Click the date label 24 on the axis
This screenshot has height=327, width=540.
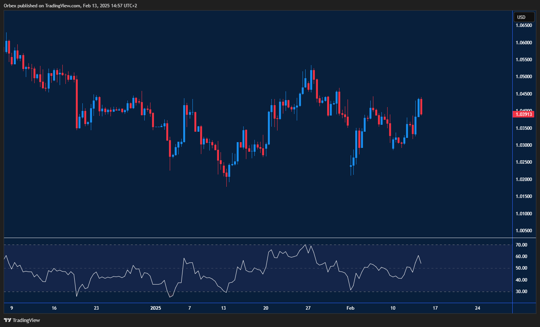pos(478,308)
